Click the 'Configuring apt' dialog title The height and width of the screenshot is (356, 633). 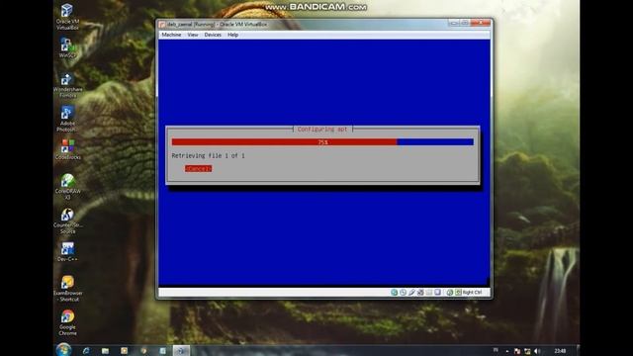tap(322, 130)
